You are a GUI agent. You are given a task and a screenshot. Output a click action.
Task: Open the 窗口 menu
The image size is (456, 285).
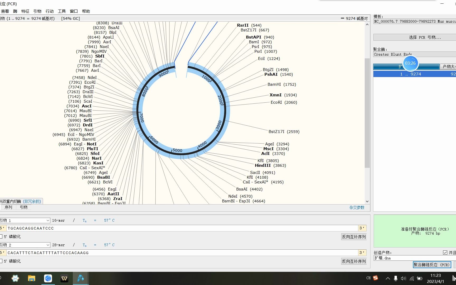pyautogui.click(x=74, y=11)
